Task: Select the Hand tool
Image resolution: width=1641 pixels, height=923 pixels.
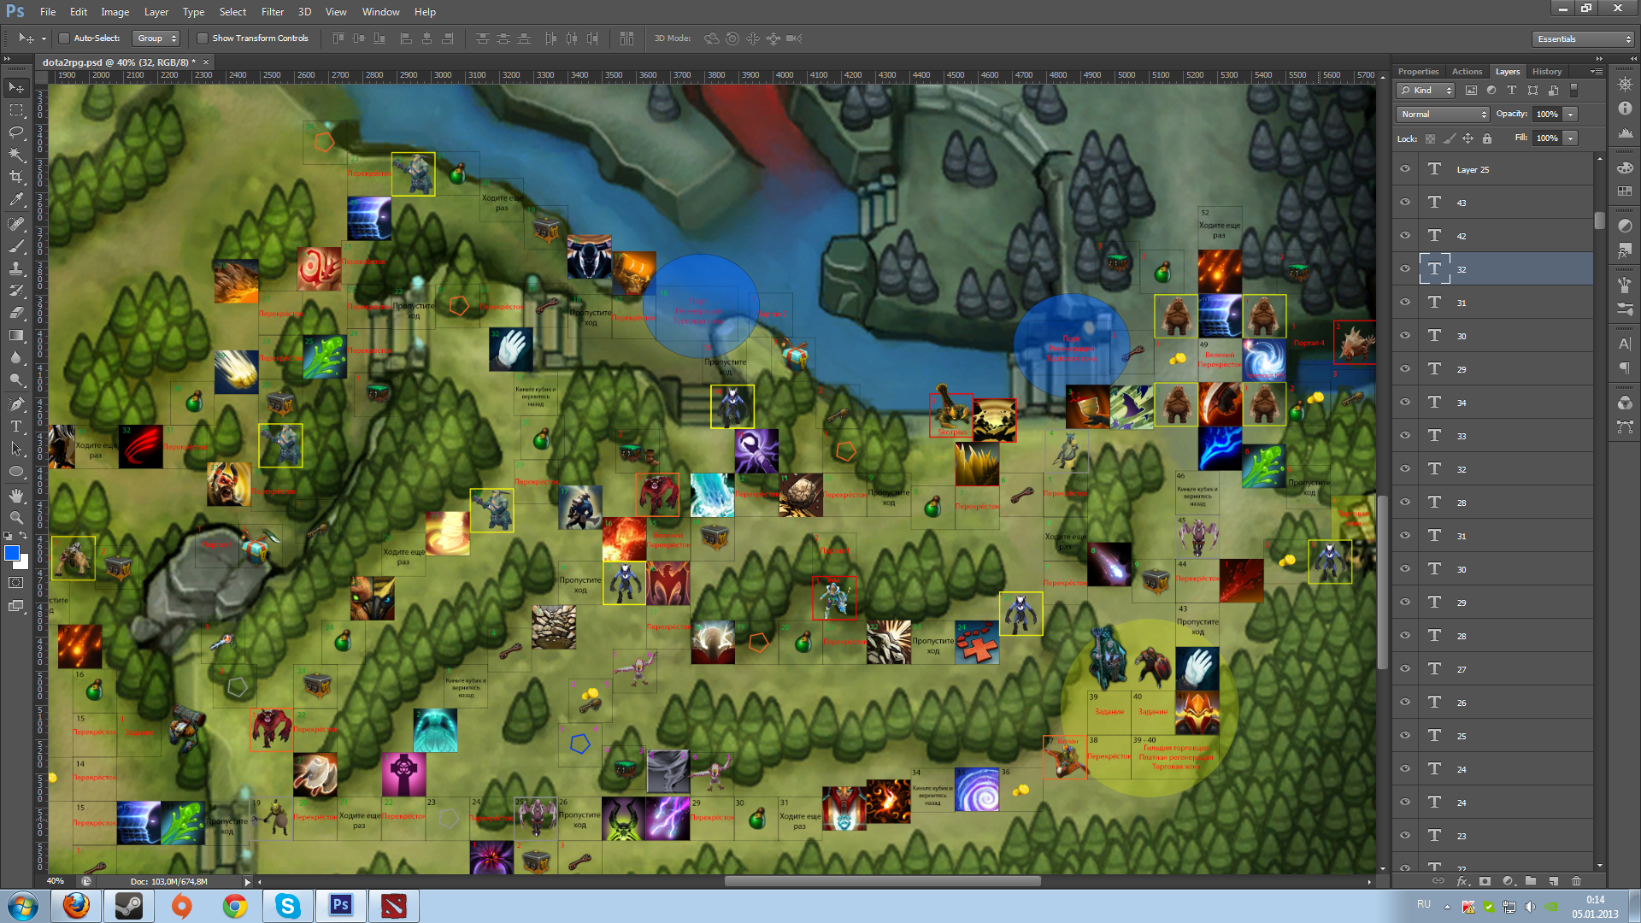Action: (16, 495)
